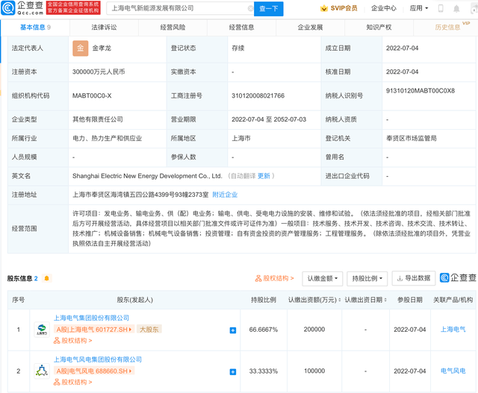Screen dimensions: 478x393
Task: Switch to 基本信息 tab
Action: click(x=35, y=28)
